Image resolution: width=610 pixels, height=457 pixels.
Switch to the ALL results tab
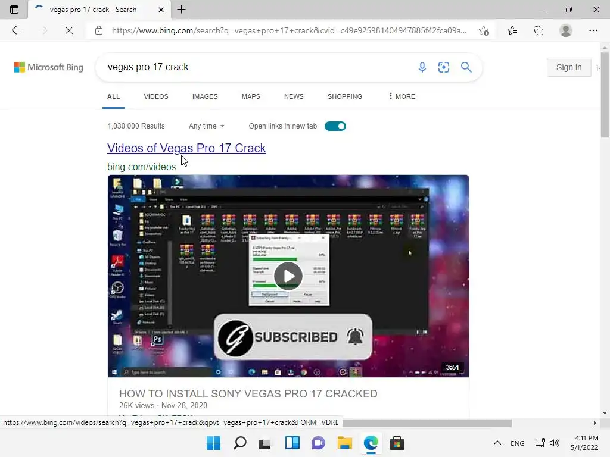point(114,96)
